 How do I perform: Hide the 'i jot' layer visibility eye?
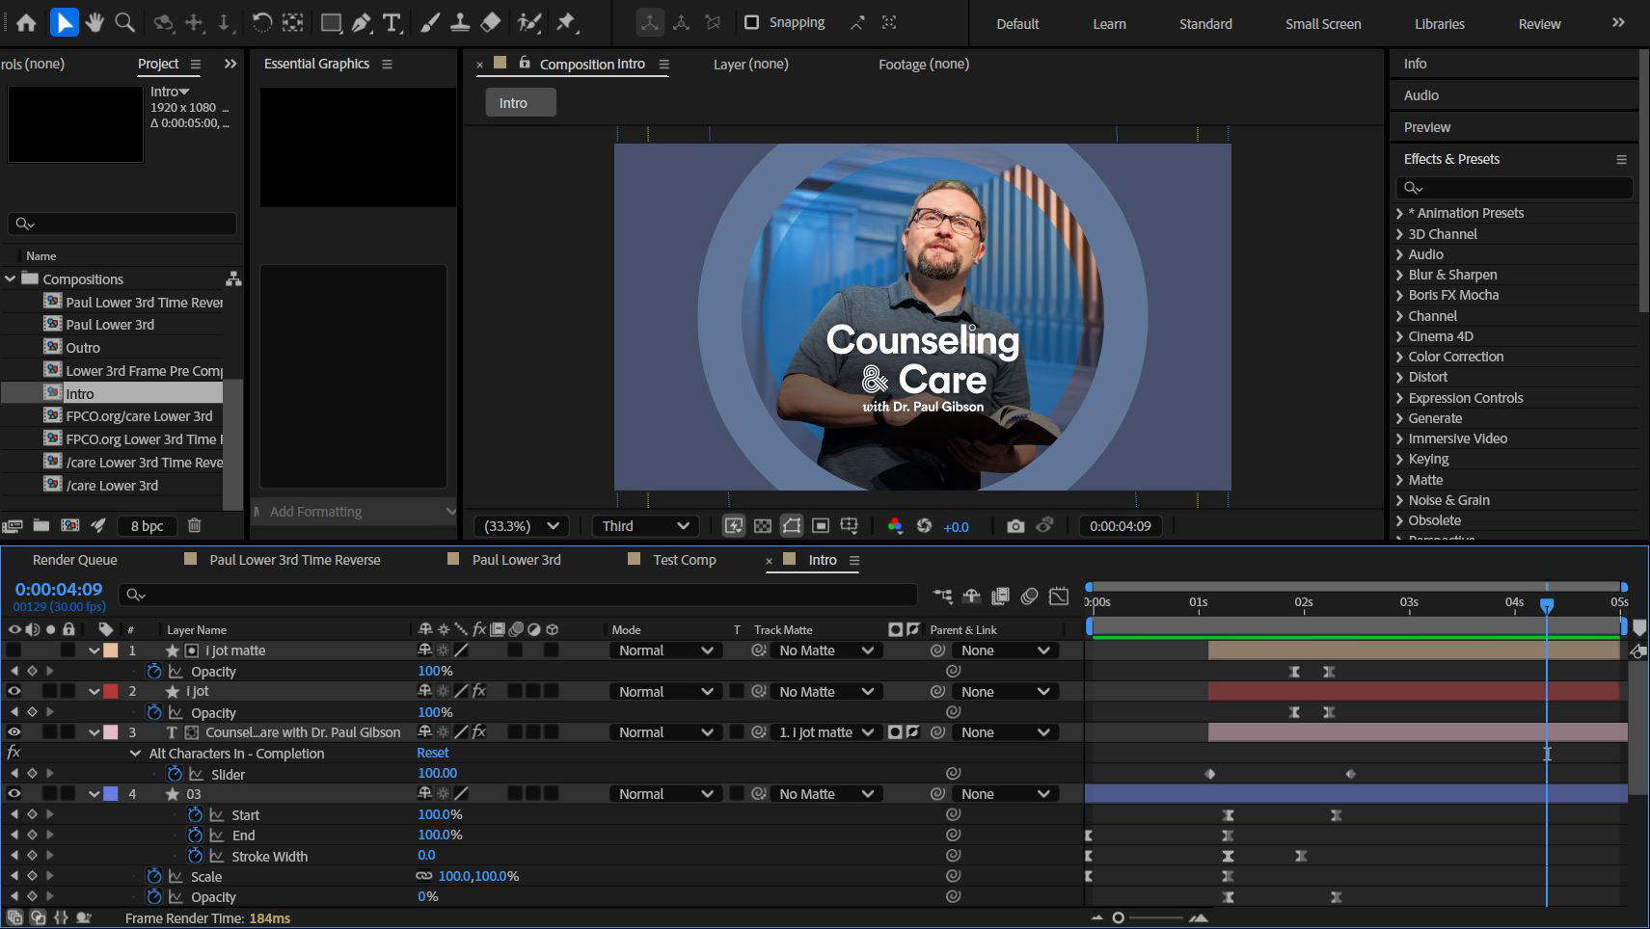[x=14, y=691]
